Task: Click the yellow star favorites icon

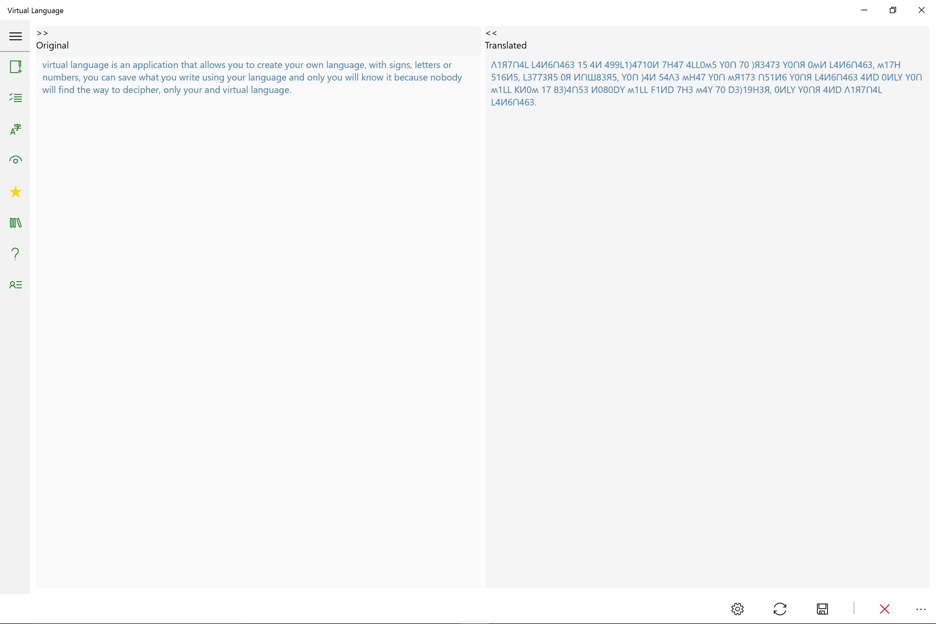Action: [x=16, y=192]
